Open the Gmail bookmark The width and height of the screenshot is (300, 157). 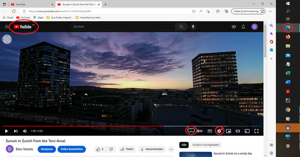(x=8, y=18)
